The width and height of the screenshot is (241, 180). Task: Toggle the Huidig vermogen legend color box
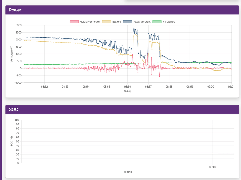pos(74,22)
